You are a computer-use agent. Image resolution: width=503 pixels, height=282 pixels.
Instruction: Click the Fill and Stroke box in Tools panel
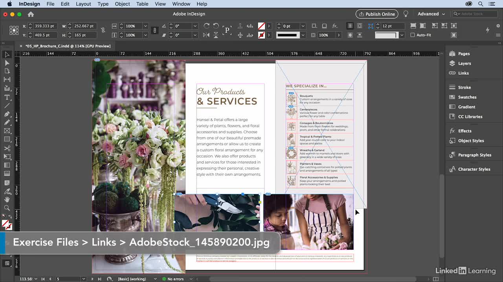[7, 225]
